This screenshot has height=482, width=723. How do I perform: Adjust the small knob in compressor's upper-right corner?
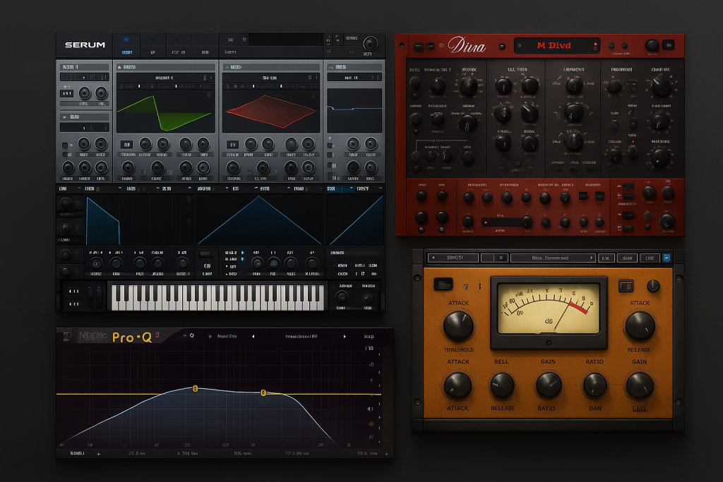[x=653, y=286]
